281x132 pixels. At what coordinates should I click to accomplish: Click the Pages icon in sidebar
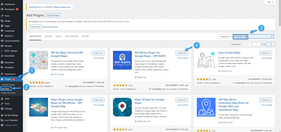(2, 26)
